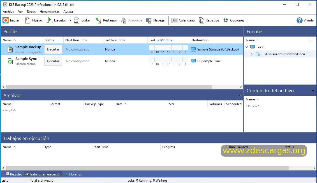
Task: Select the Trabajos en ejecución tab
Action: [43, 174]
